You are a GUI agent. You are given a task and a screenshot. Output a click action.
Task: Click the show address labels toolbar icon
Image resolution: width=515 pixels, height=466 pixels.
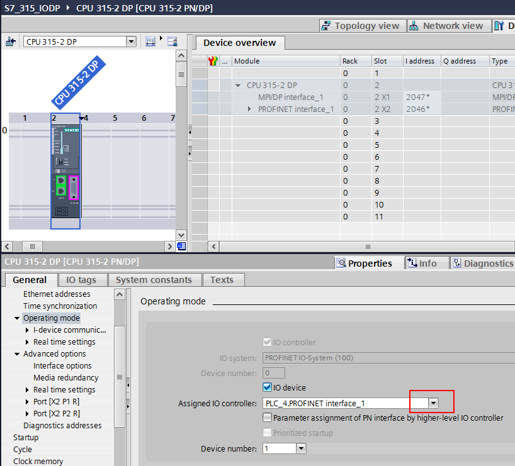click(x=172, y=42)
